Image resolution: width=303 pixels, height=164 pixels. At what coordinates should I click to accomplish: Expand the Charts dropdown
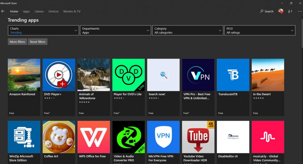point(43,31)
